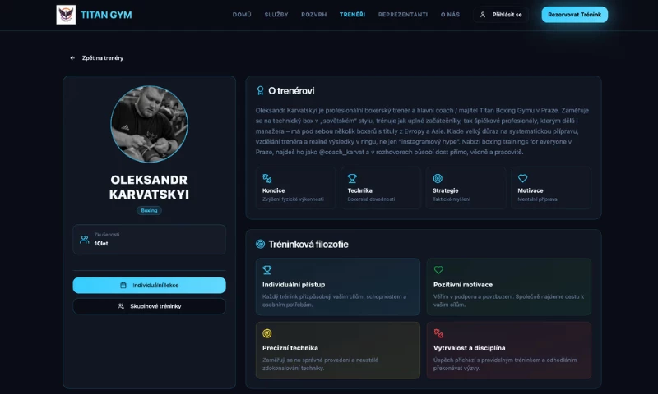Choose the Skupinové tréninky button
The height and width of the screenshot is (394, 658).
point(149,306)
